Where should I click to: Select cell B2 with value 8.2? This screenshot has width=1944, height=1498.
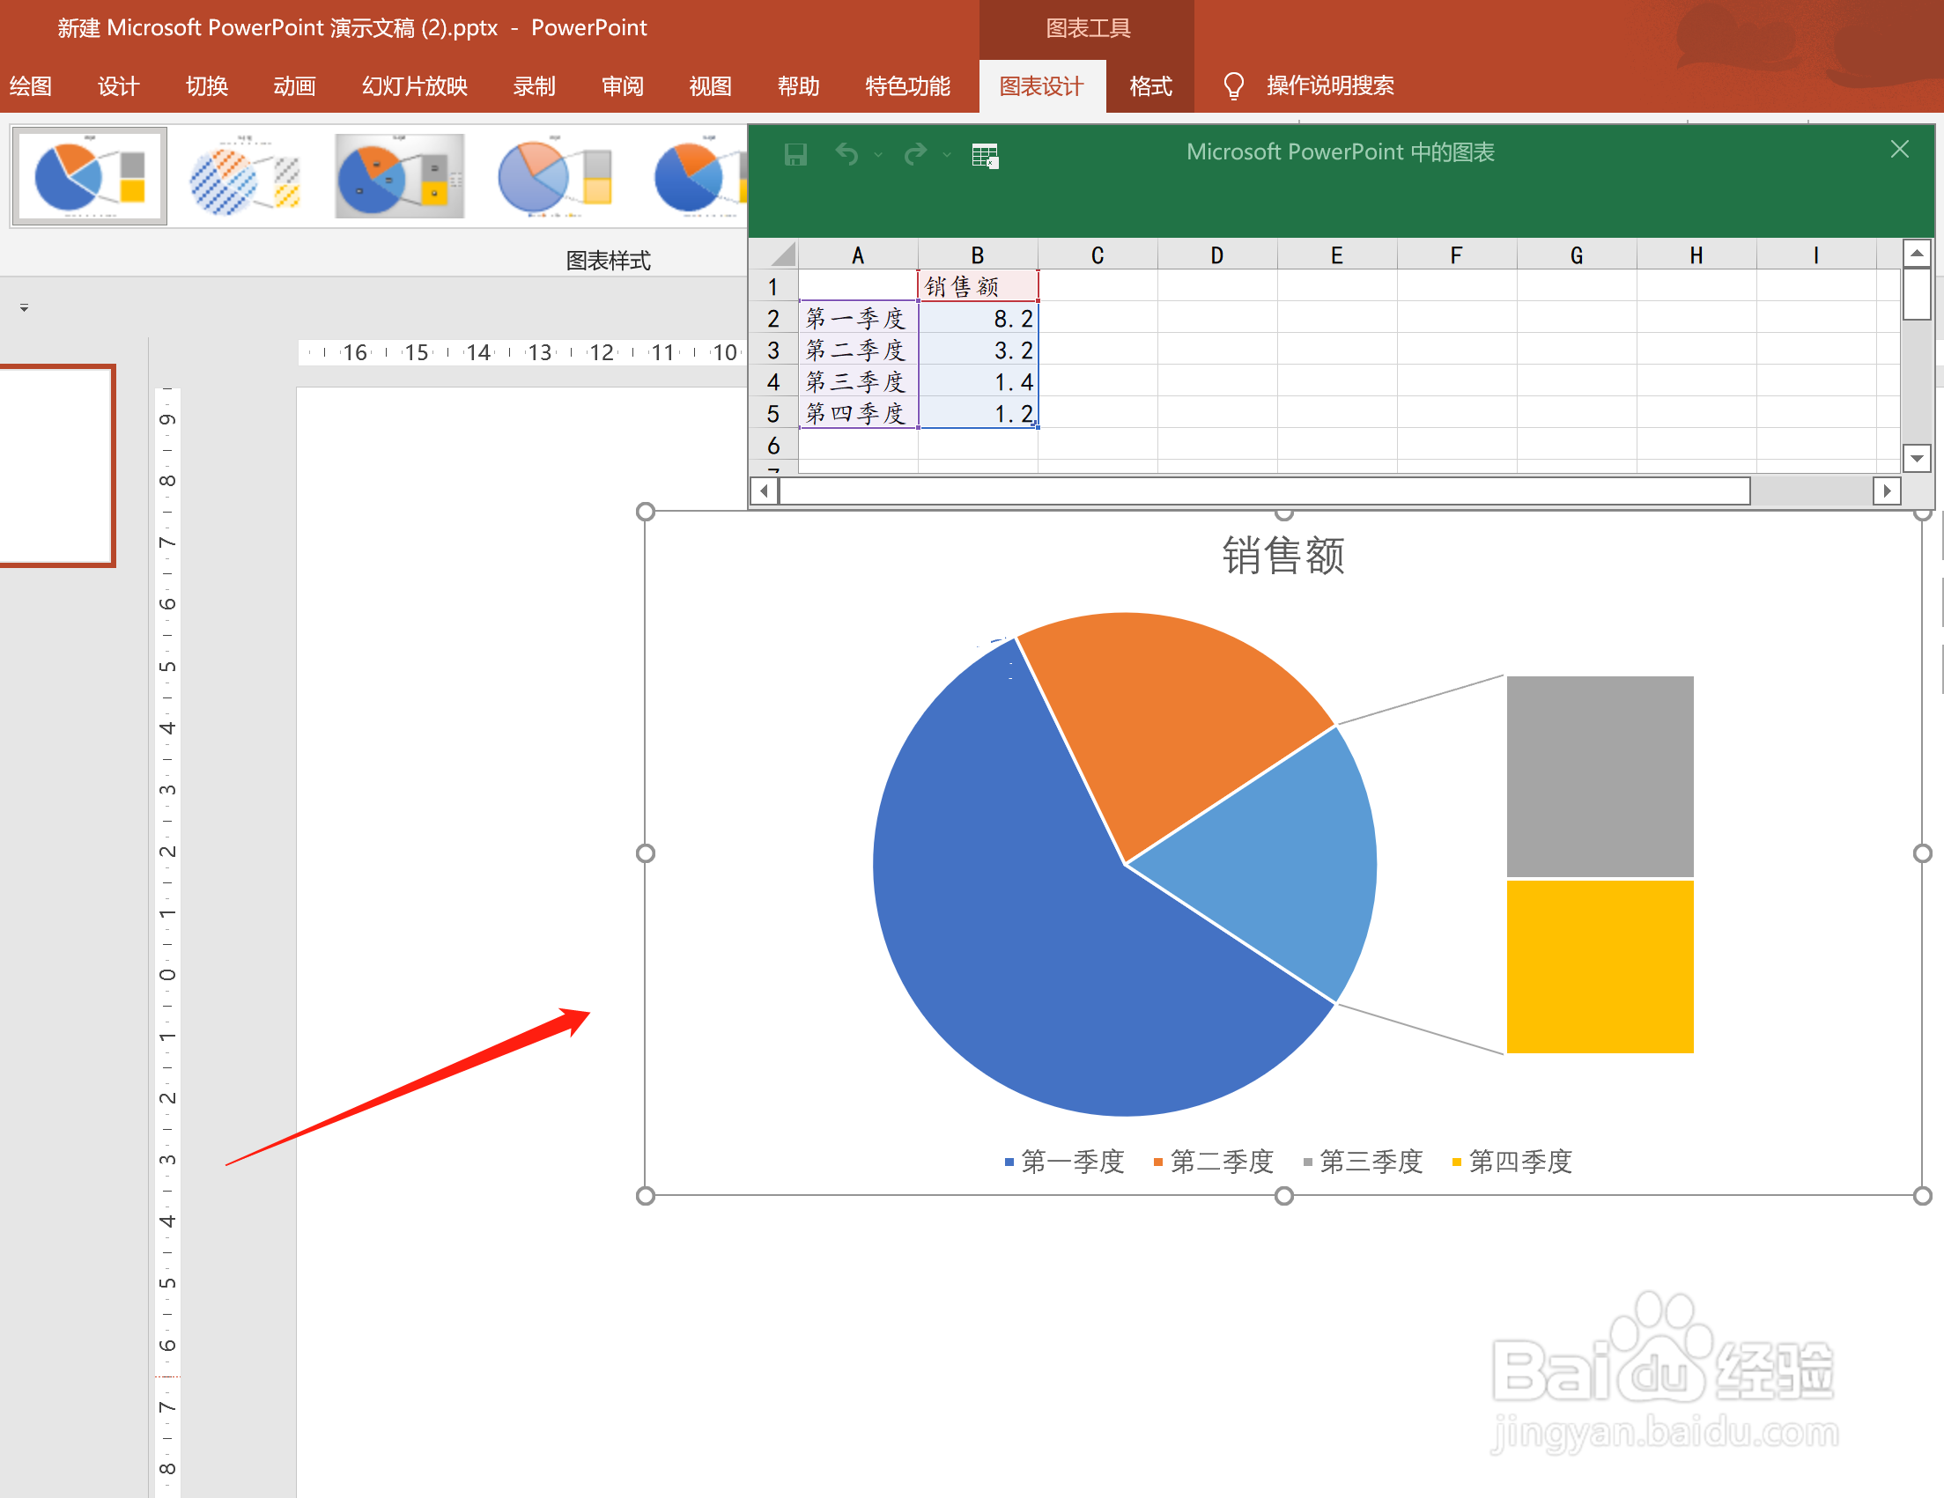coord(978,318)
